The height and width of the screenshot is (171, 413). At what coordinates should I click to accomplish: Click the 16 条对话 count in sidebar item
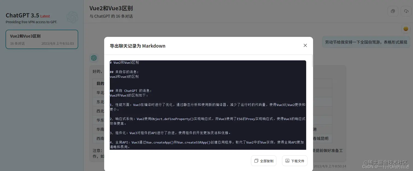17,43
